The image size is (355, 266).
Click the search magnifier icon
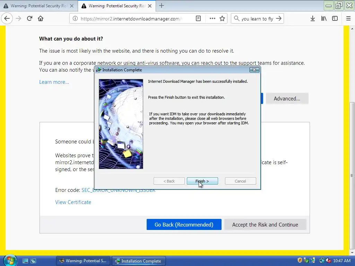pyautogui.click(x=236, y=19)
